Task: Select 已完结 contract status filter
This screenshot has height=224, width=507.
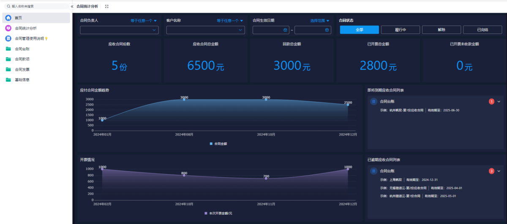Action: (482, 29)
